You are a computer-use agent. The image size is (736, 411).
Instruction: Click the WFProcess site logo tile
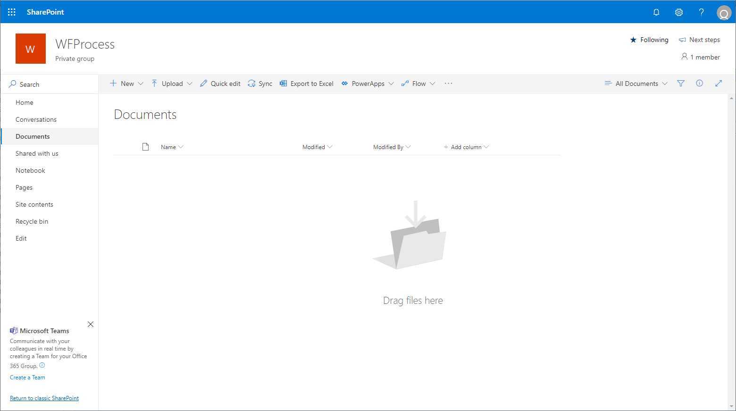click(x=31, y=49)
